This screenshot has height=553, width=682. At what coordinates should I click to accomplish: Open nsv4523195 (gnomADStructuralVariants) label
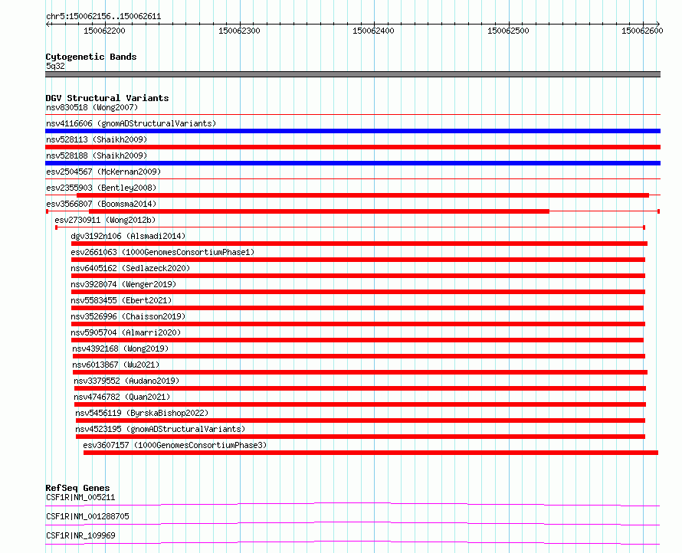point(160,429)
